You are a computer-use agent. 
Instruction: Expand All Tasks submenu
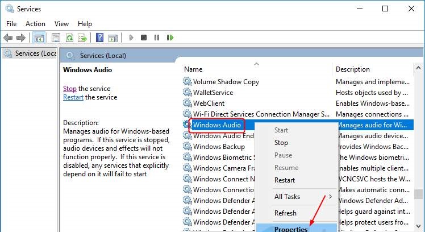[x=297, y=196]
